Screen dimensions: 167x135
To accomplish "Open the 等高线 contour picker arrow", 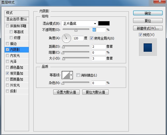I will point(71,75).
